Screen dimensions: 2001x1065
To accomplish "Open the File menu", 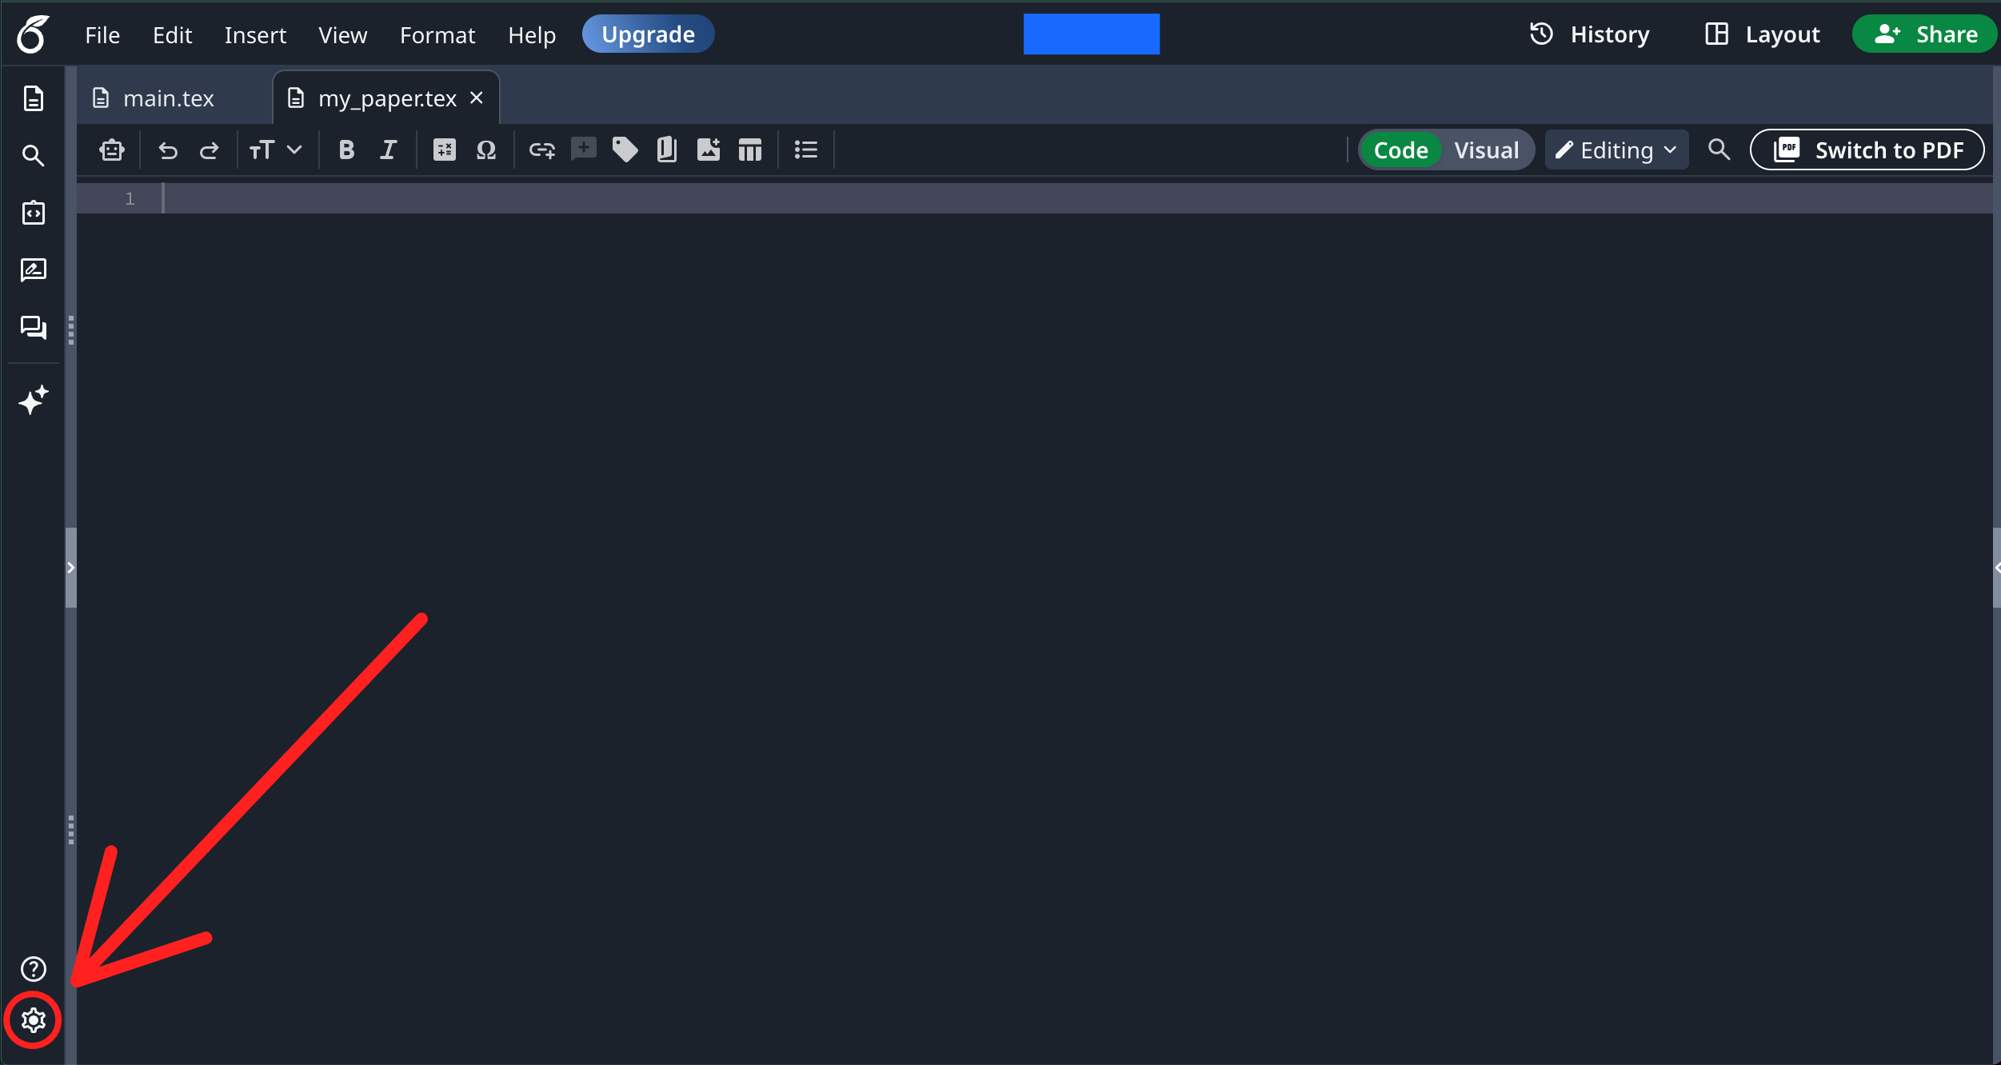I will click(x=102, y=35).
